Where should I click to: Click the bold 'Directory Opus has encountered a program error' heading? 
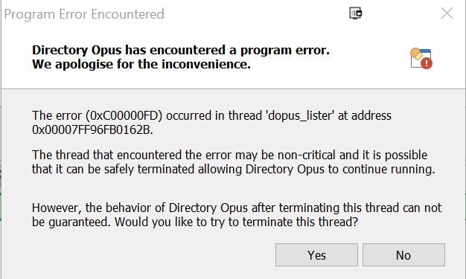coord(181,50)
